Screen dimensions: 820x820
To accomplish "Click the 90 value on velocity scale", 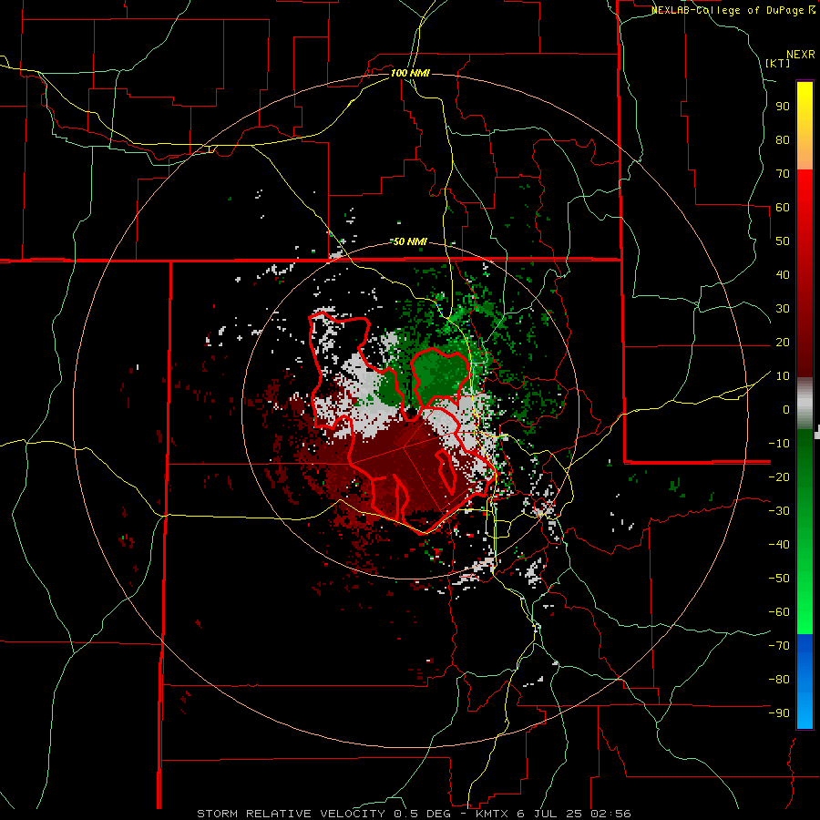I will [783, 107].
